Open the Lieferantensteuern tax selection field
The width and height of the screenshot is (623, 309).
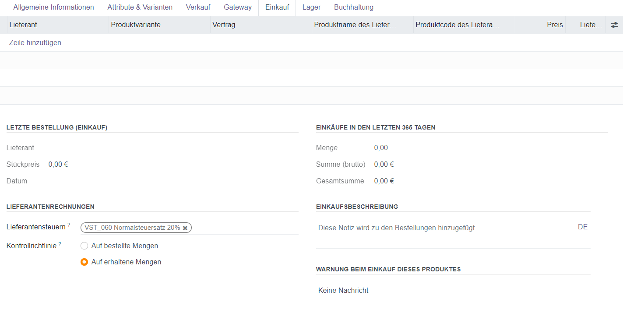(244, 228)
